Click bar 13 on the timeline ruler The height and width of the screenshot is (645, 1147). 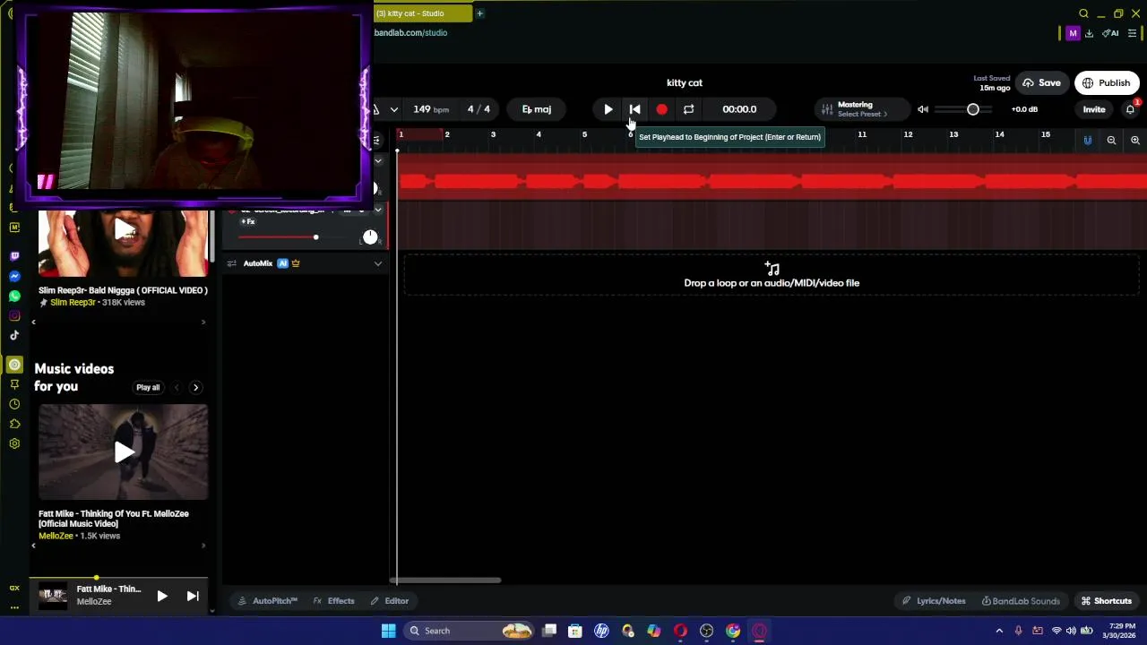[x=953, y=135]
